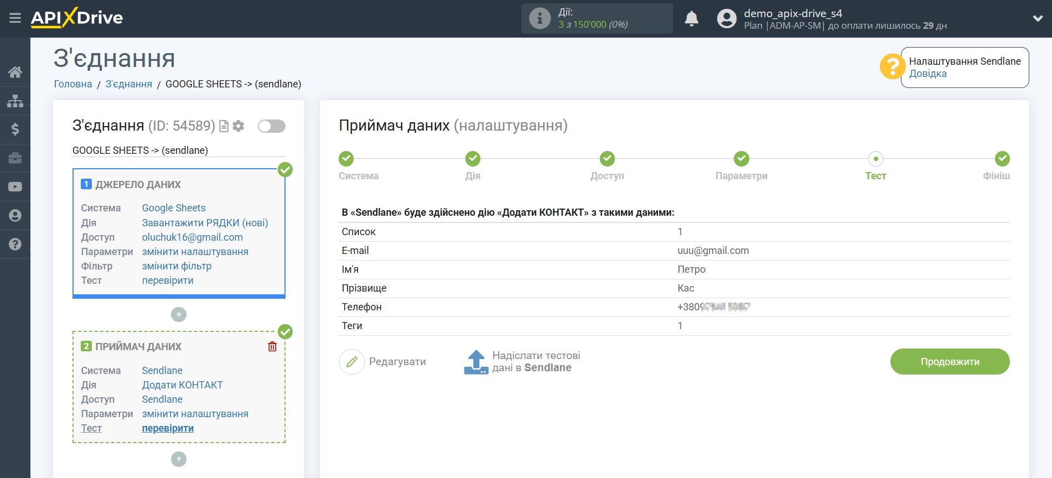
Task: Click receiver змінити налаштування link
Action: [x=195, y=414]
